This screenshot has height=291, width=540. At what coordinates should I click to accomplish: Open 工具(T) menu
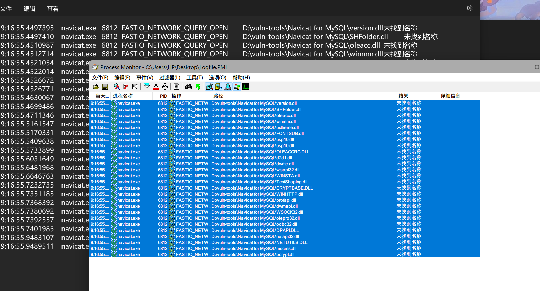[x=195, y=78]
